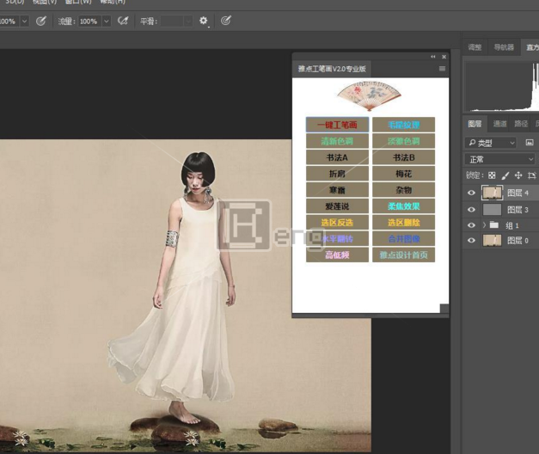539x454 pixels.
Task: Click the 杂物 button
Action: point(403,190)
